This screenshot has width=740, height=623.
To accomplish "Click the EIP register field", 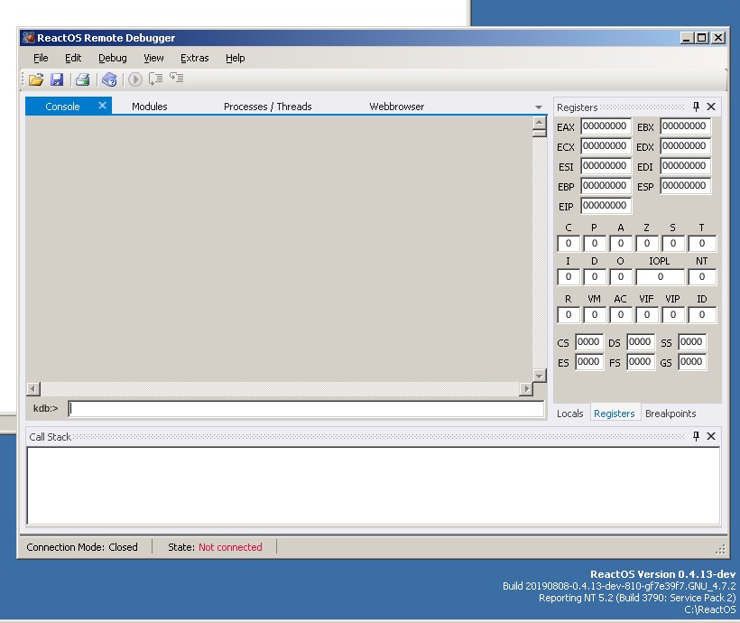I will [606, 206].
